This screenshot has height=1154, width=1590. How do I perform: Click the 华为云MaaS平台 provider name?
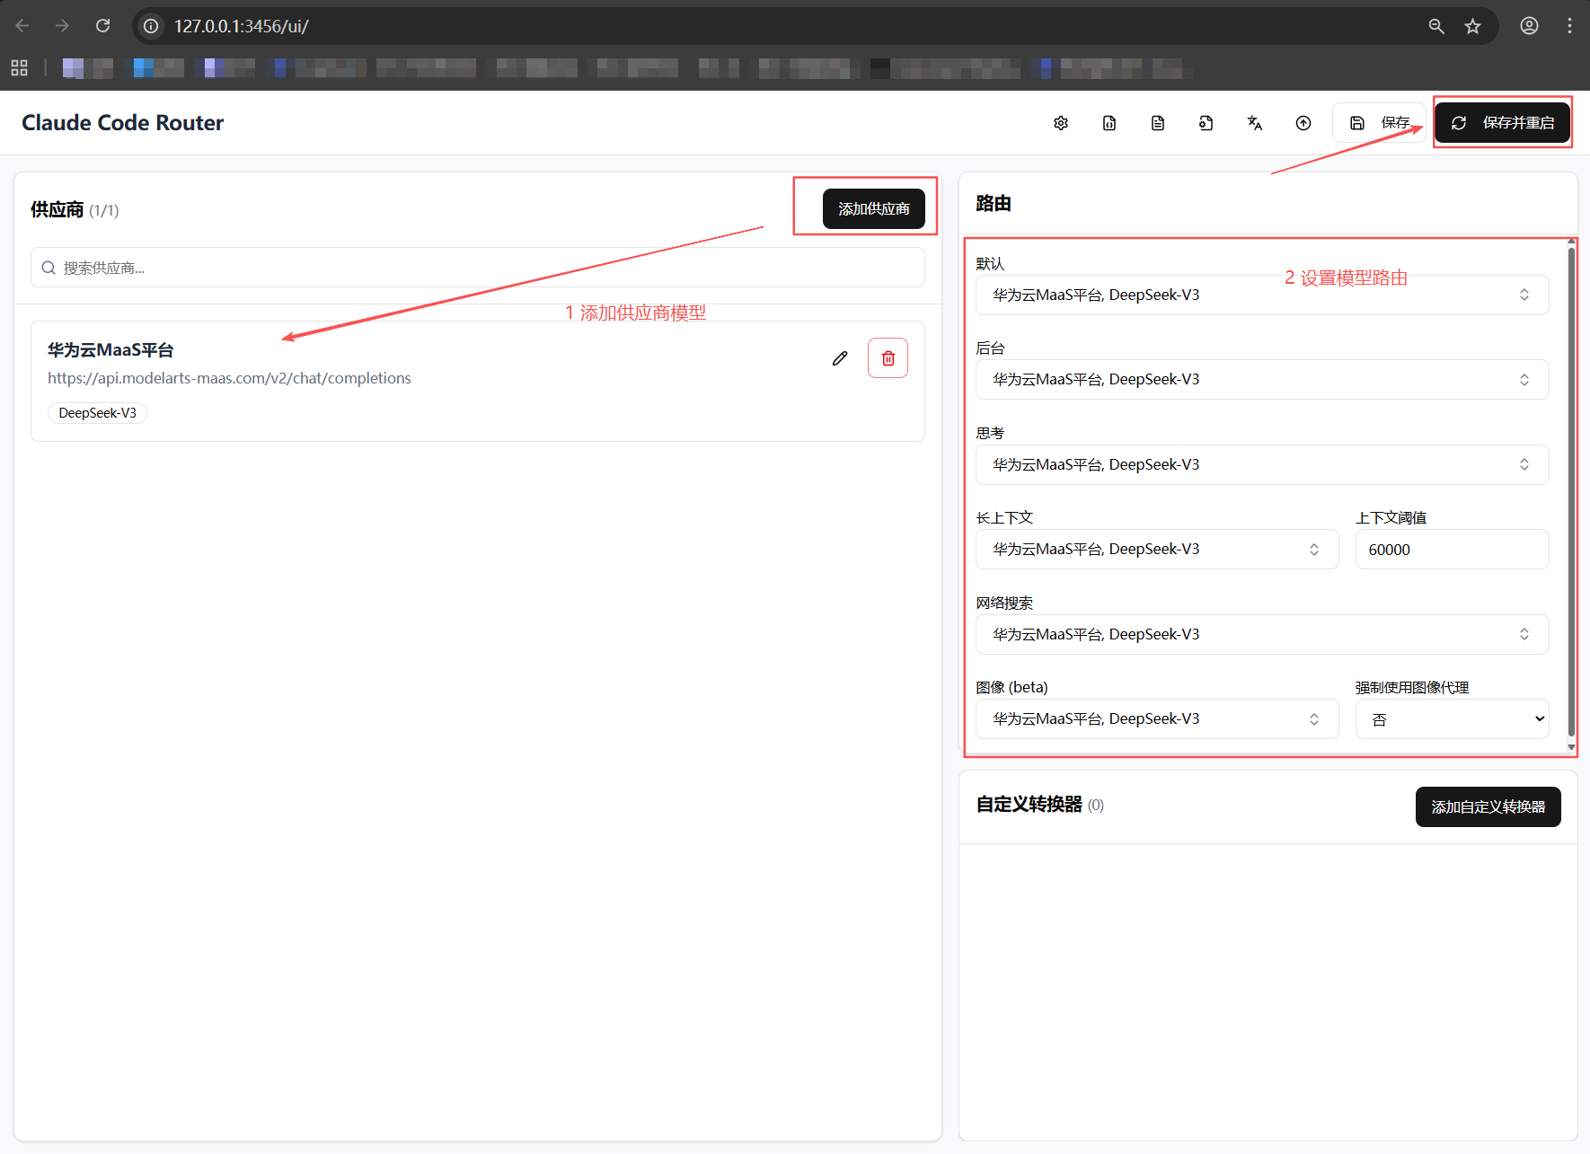110,350
